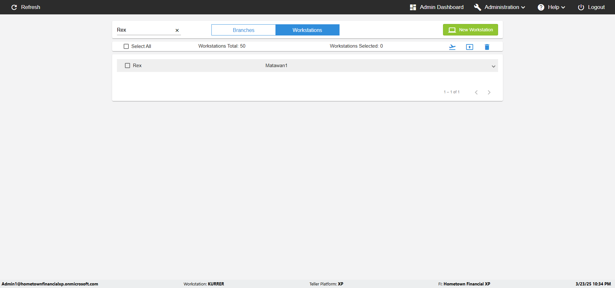Click 'FI: Hometown Financial XP' in the status bar
This screenshot has height=288, width=615.
click(464, 284)
